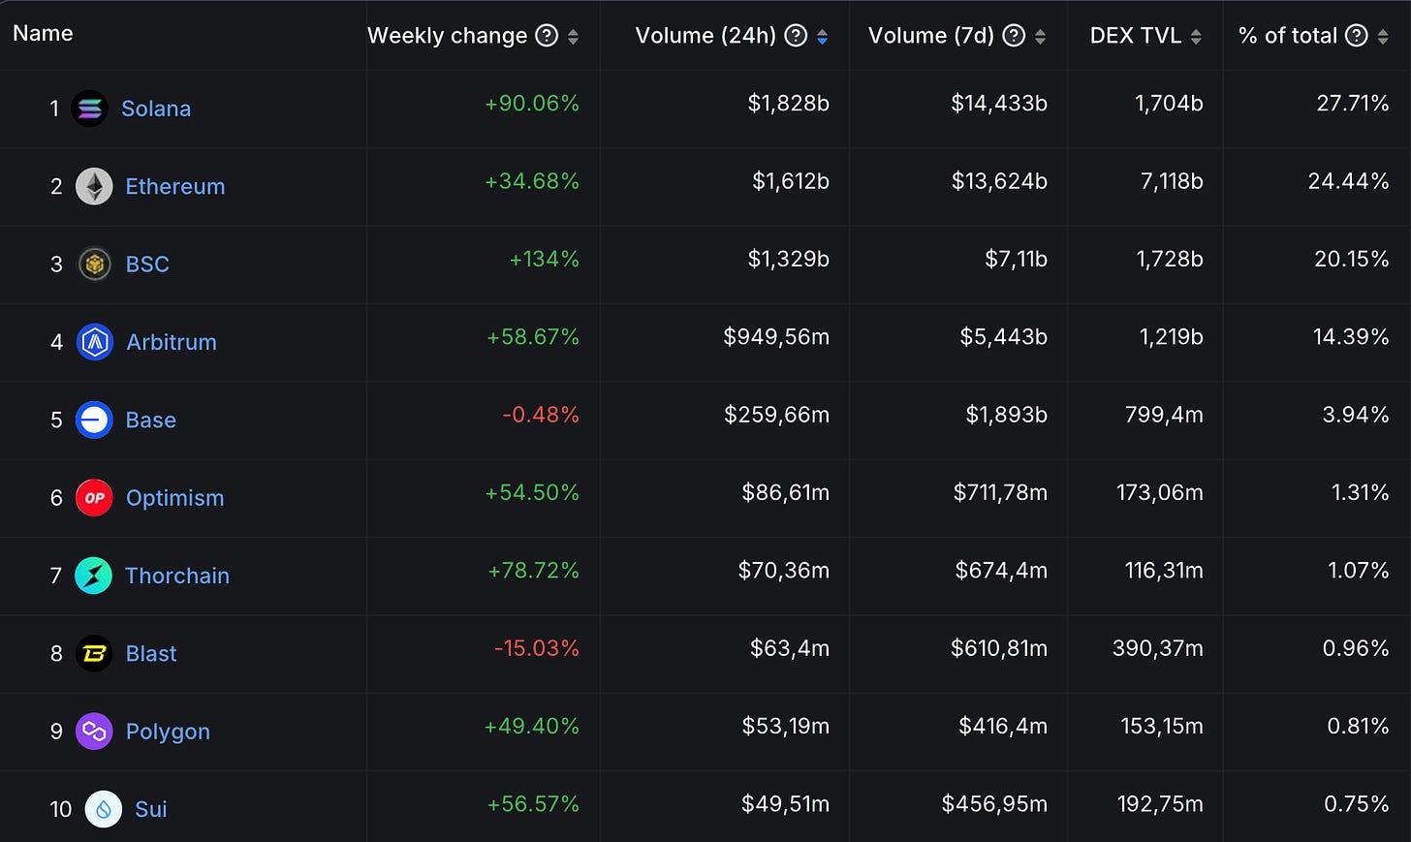Open the Weekly change help icon
The width and height of the screenshot is (1411, 842).
(x=547, y=36)
